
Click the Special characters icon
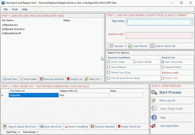(111, 46)
